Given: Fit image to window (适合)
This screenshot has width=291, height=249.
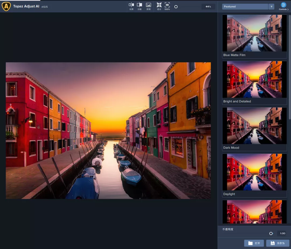Looking at the screenshot, I should point(159,6).
